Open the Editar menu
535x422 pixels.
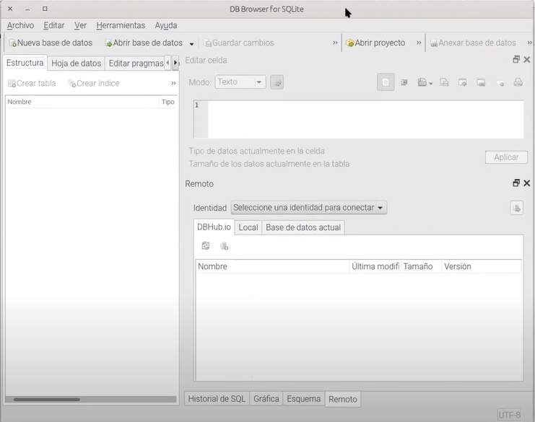(54, 25)
